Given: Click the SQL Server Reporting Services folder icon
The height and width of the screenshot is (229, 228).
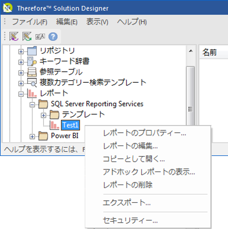Looking at the screenshot, I should (43, 104).
